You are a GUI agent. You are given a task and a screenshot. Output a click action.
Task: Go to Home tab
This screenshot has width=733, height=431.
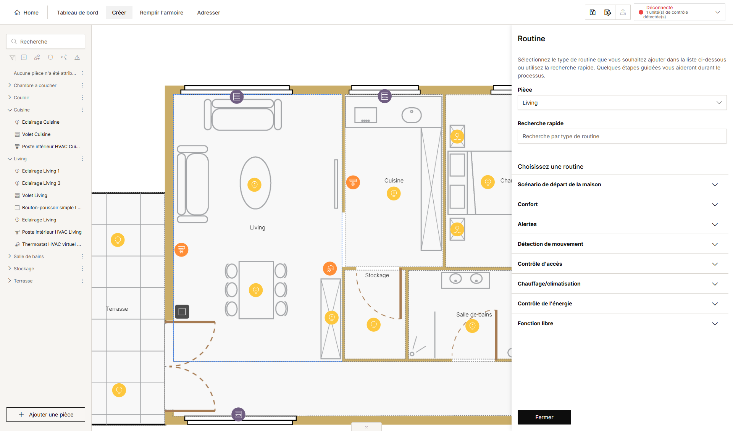[x=26, y=13]
